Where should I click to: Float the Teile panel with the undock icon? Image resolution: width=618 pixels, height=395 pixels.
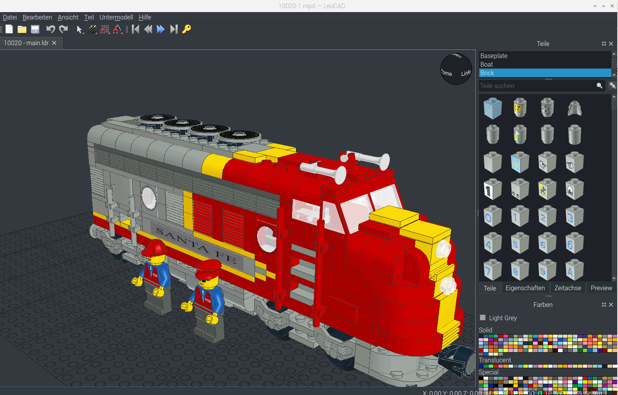[604, 44]
